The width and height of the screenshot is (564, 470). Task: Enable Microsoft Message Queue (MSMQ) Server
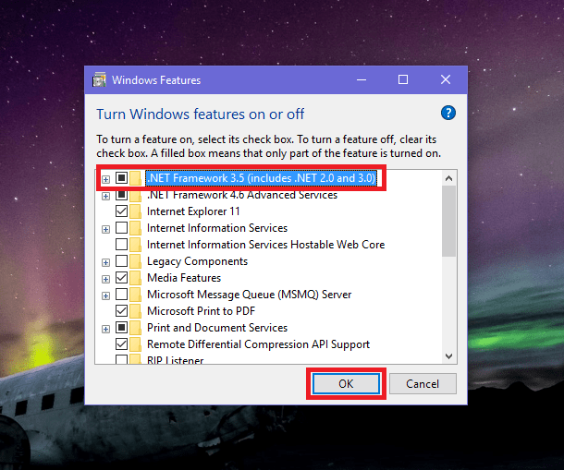click(121, 294)
